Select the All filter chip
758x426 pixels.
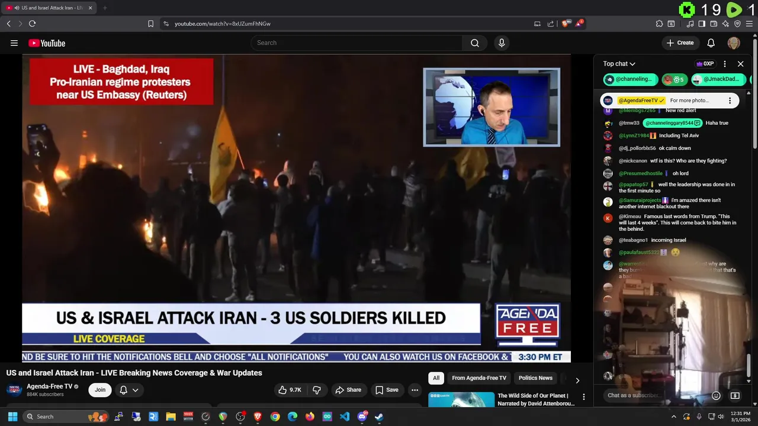[436, 378]
